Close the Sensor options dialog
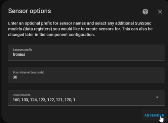The width and height of the screenshot is (168, 123). 160,11
